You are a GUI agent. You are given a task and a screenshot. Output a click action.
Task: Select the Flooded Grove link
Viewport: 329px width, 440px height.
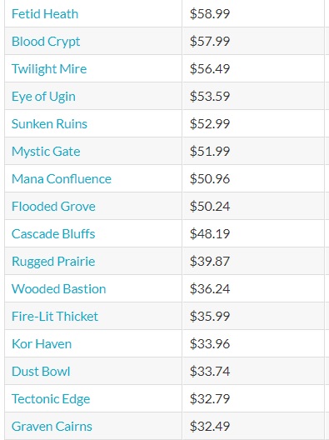pos(53,207)
